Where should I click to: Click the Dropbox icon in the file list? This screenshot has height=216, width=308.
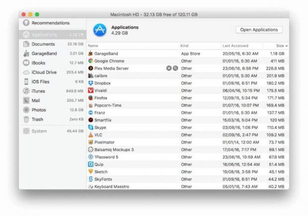pyautogui.click(x=90, y=83)
